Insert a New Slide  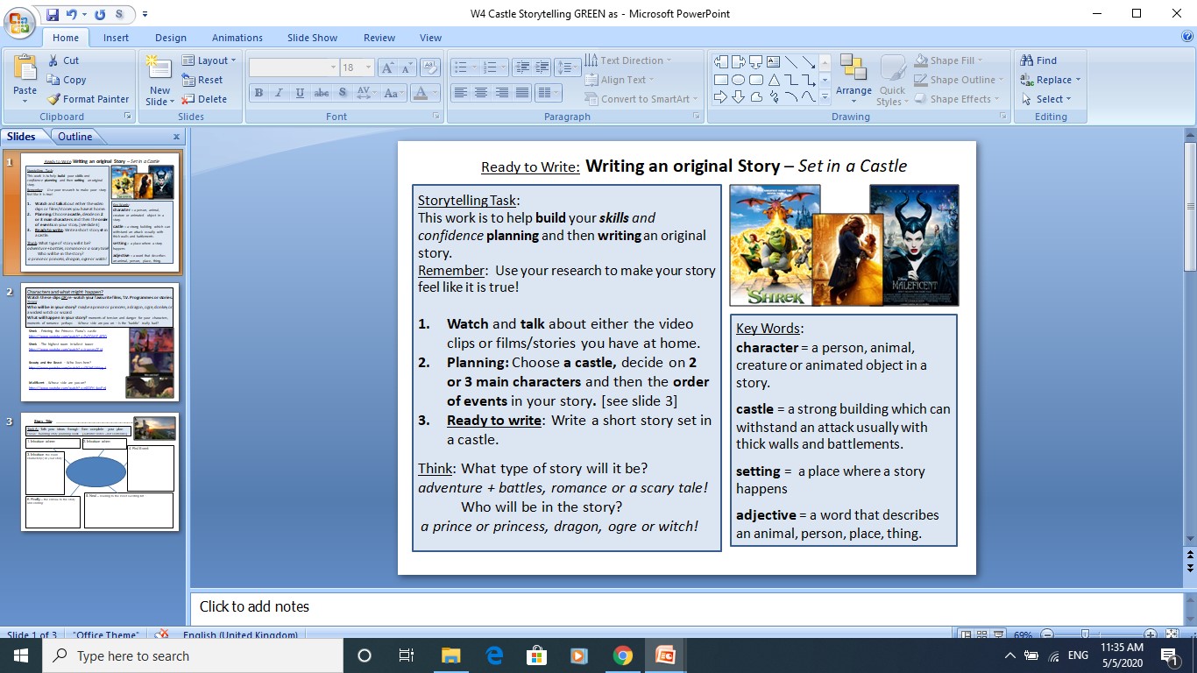(159, 80)
